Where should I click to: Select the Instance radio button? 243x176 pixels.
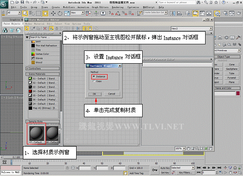click(94, 76)
